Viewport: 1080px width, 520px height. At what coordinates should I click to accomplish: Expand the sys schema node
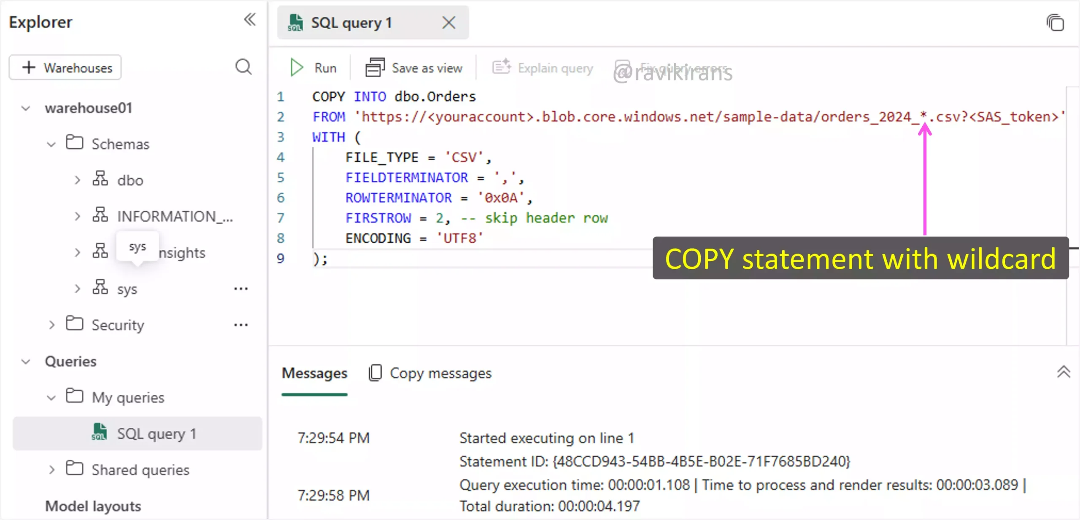coord(77,289)
